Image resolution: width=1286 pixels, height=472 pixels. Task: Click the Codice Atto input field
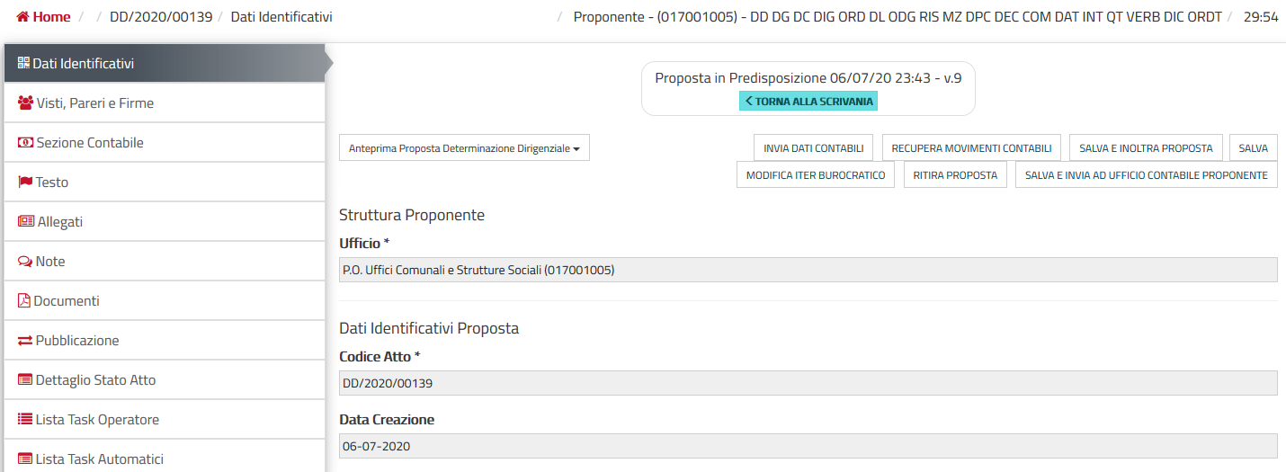808,383
